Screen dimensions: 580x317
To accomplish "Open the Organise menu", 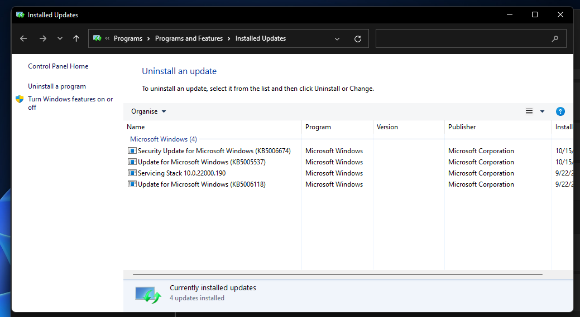I will pos(148,111).
